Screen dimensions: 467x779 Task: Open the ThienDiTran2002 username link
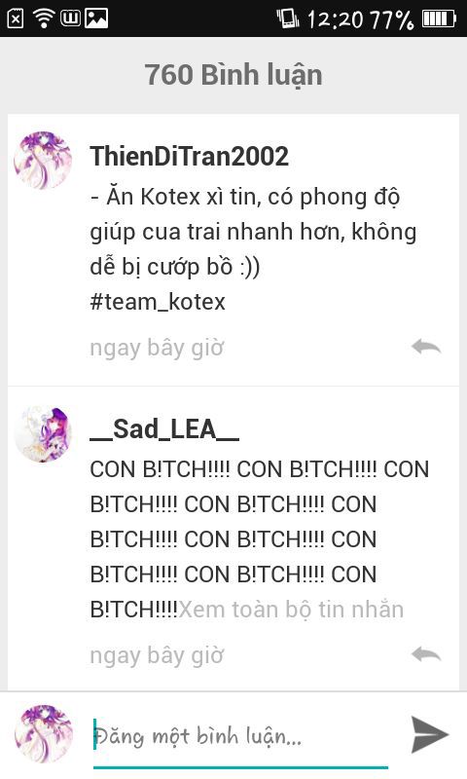[x=189, y=156]
